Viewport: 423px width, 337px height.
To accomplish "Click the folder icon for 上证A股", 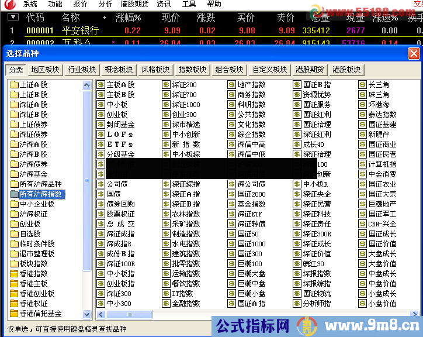I will pyautogui.click(x=14, y=85).
